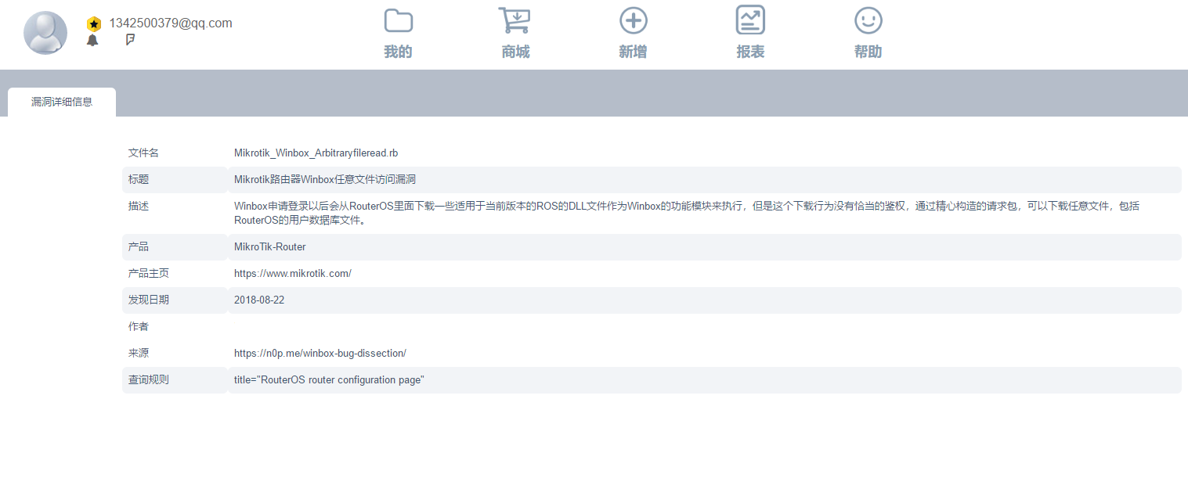The image size is (1188, 496).
Task: Click the gold star badge icon
Action: point(94,24)
